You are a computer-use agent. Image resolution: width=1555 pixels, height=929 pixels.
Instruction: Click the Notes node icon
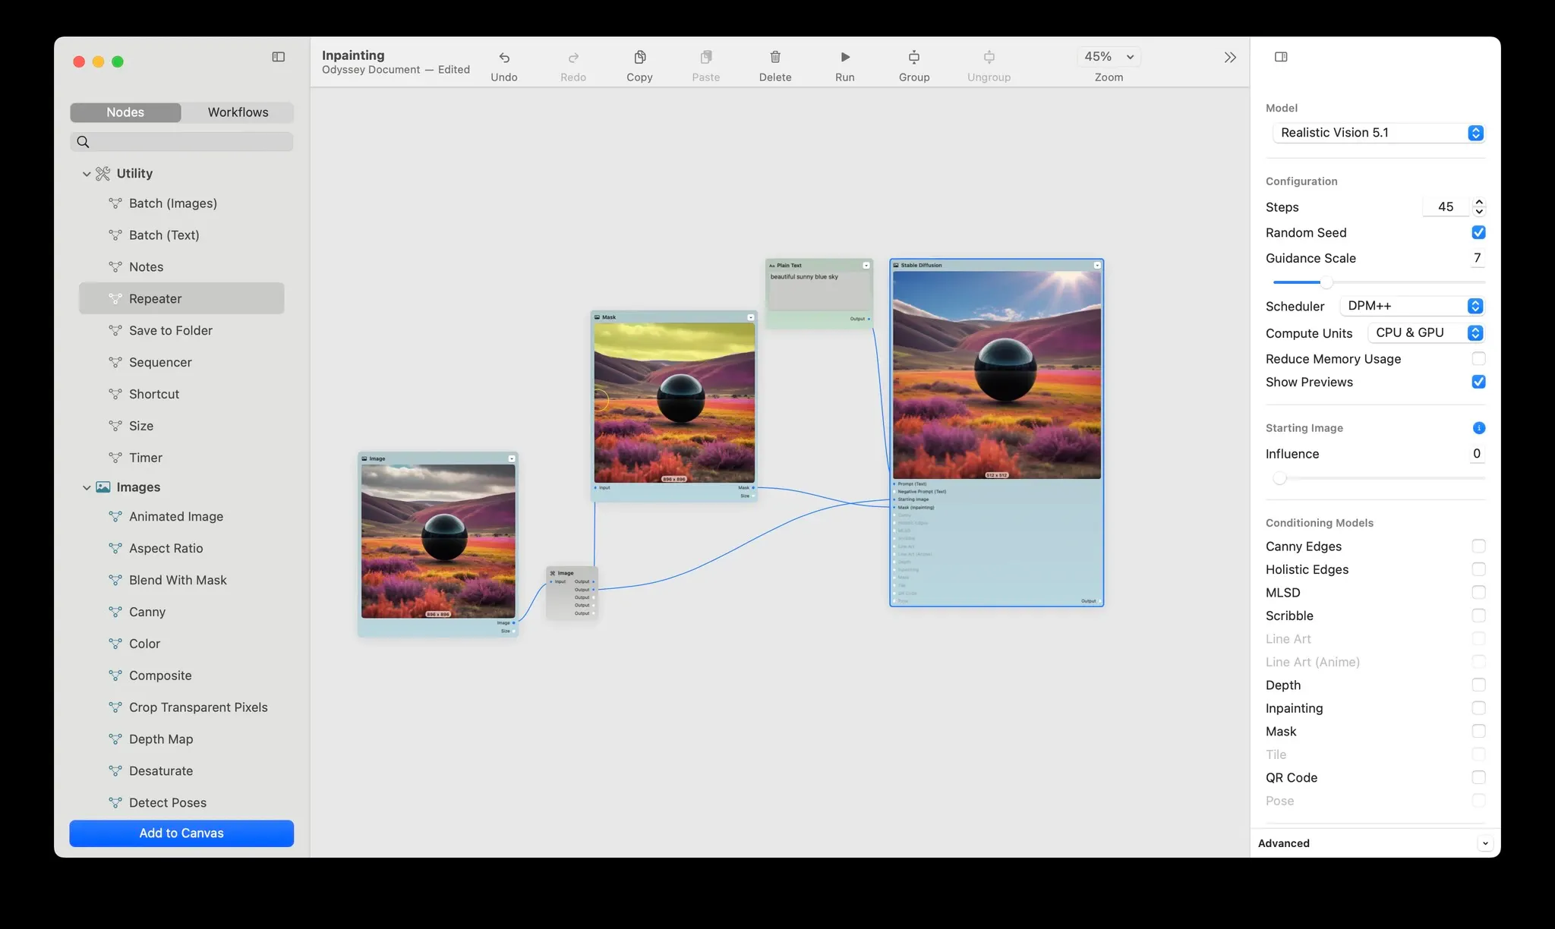115,267
